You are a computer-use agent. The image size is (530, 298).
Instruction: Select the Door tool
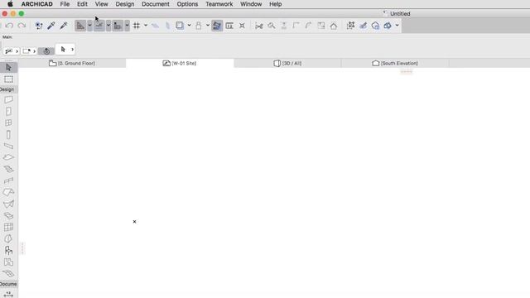pyautogui.click(x=8, y=111)
